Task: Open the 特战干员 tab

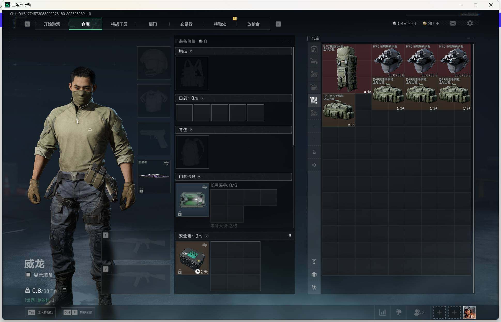Action: pos(119,24)
